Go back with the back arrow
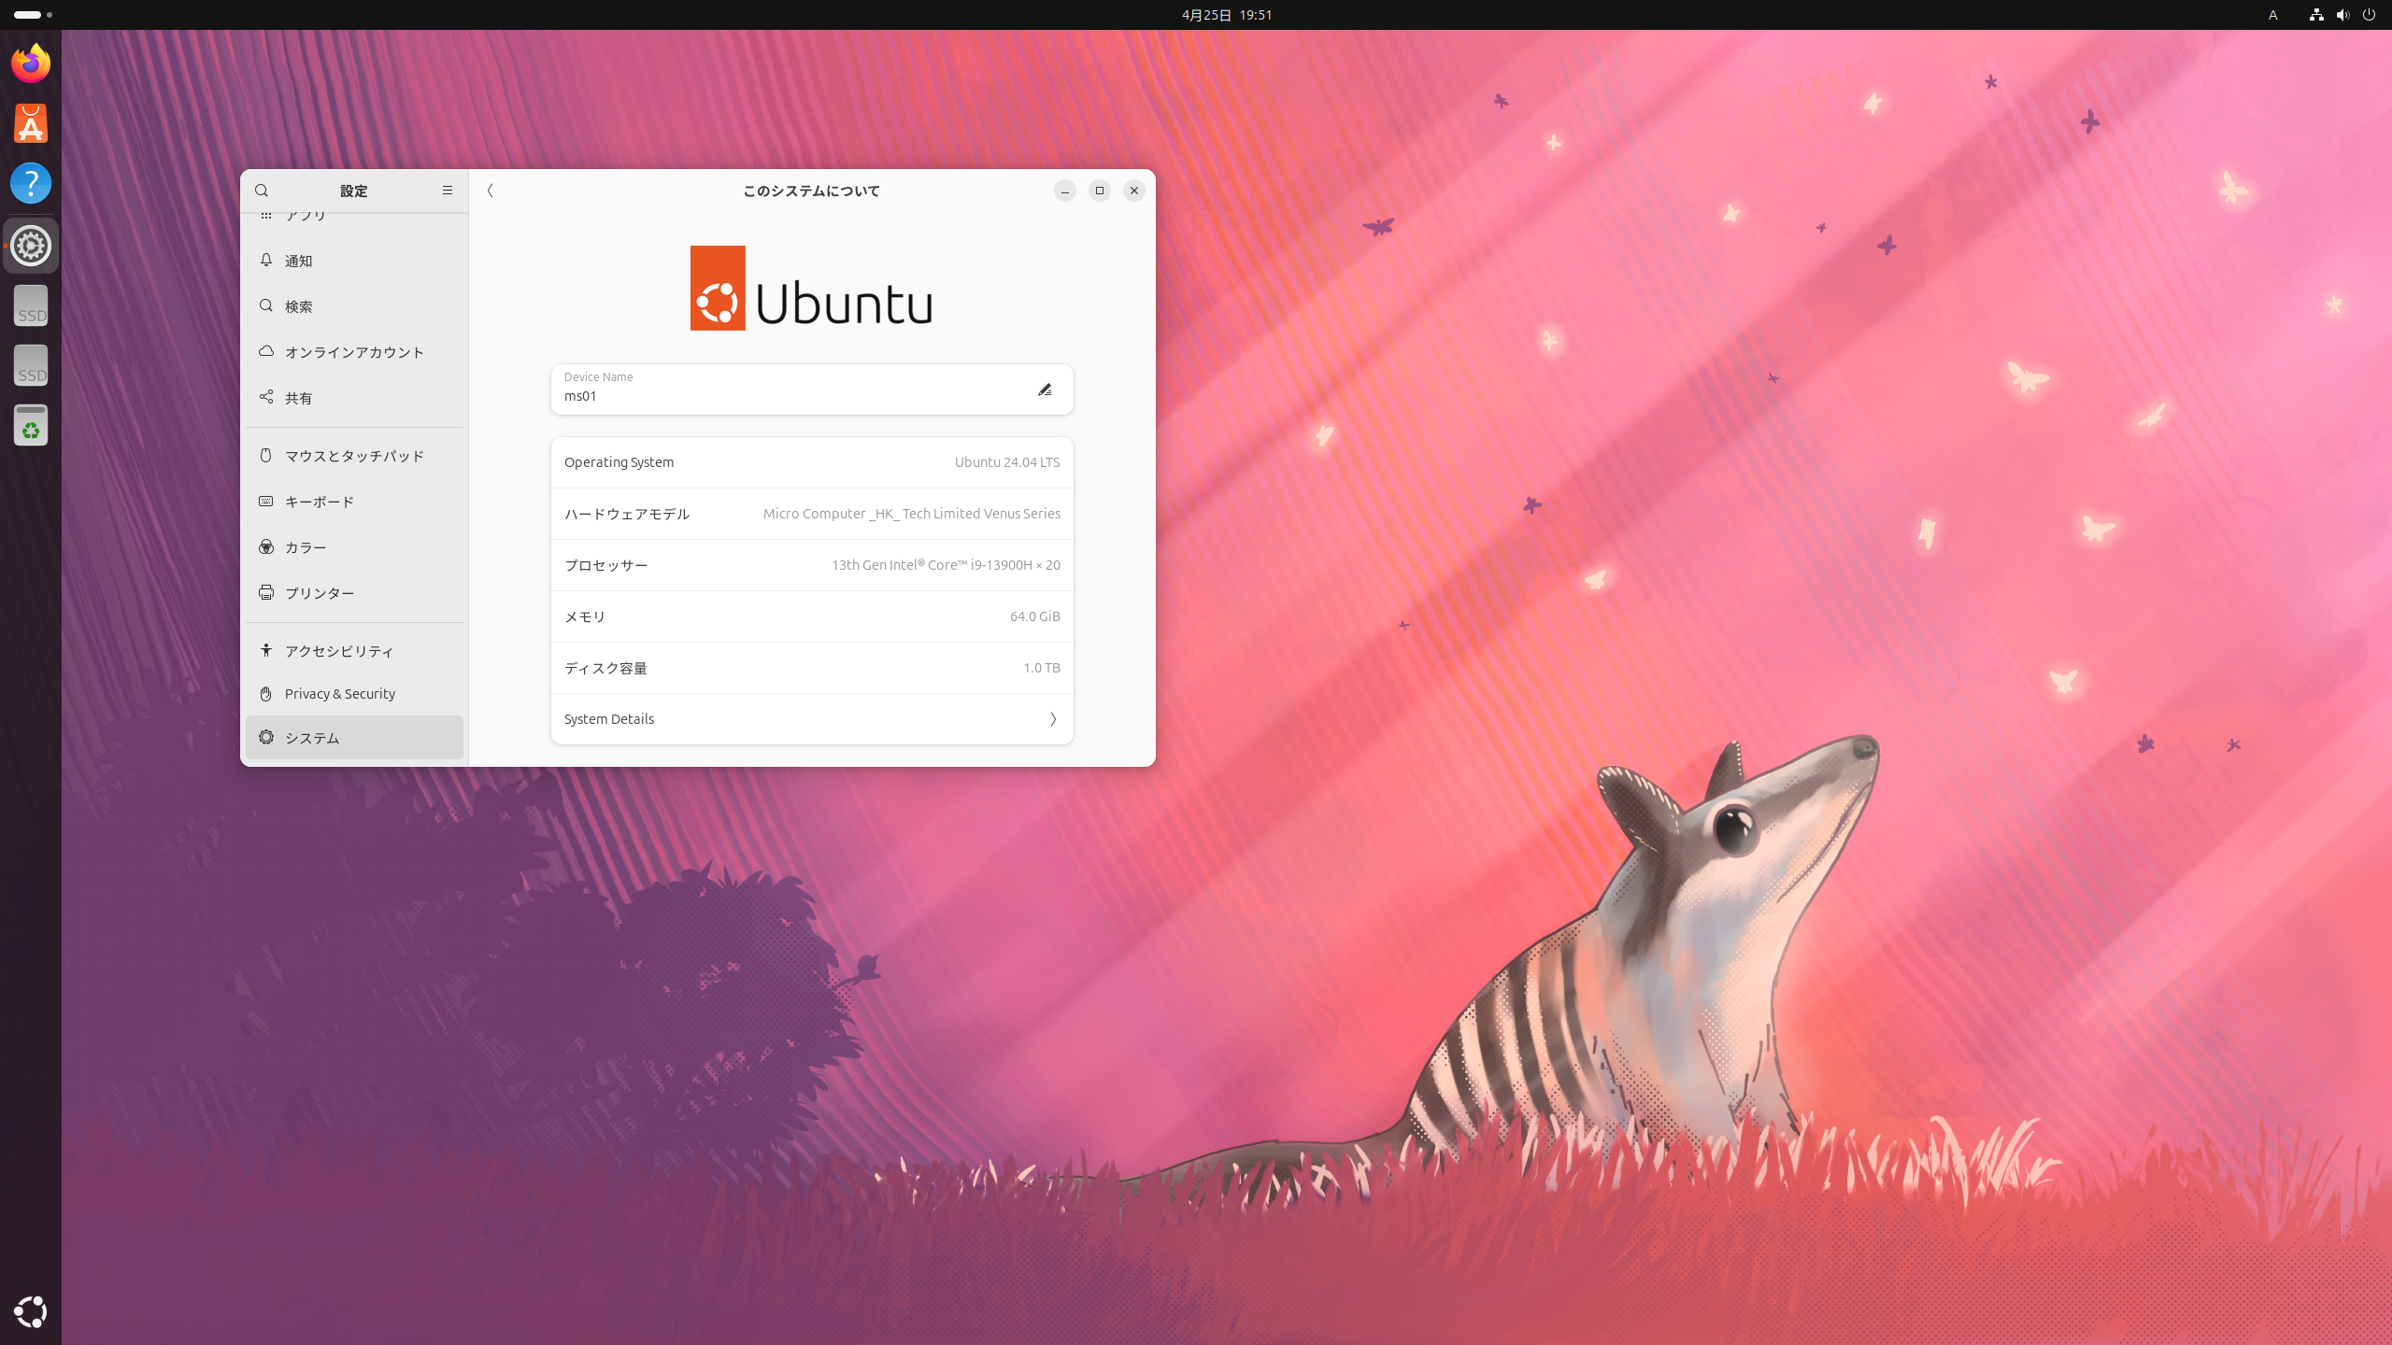Screen dimensions: 2392x1345 [x=490, y=191]
